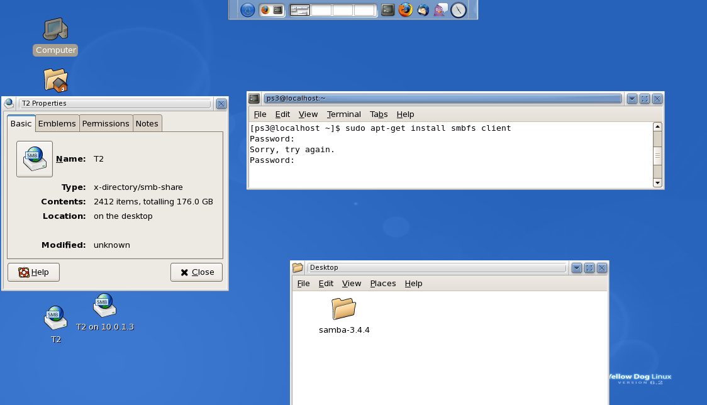This screenshot has width=707, height=405.
Task: Click the Name field value T2
Action: 99,158
